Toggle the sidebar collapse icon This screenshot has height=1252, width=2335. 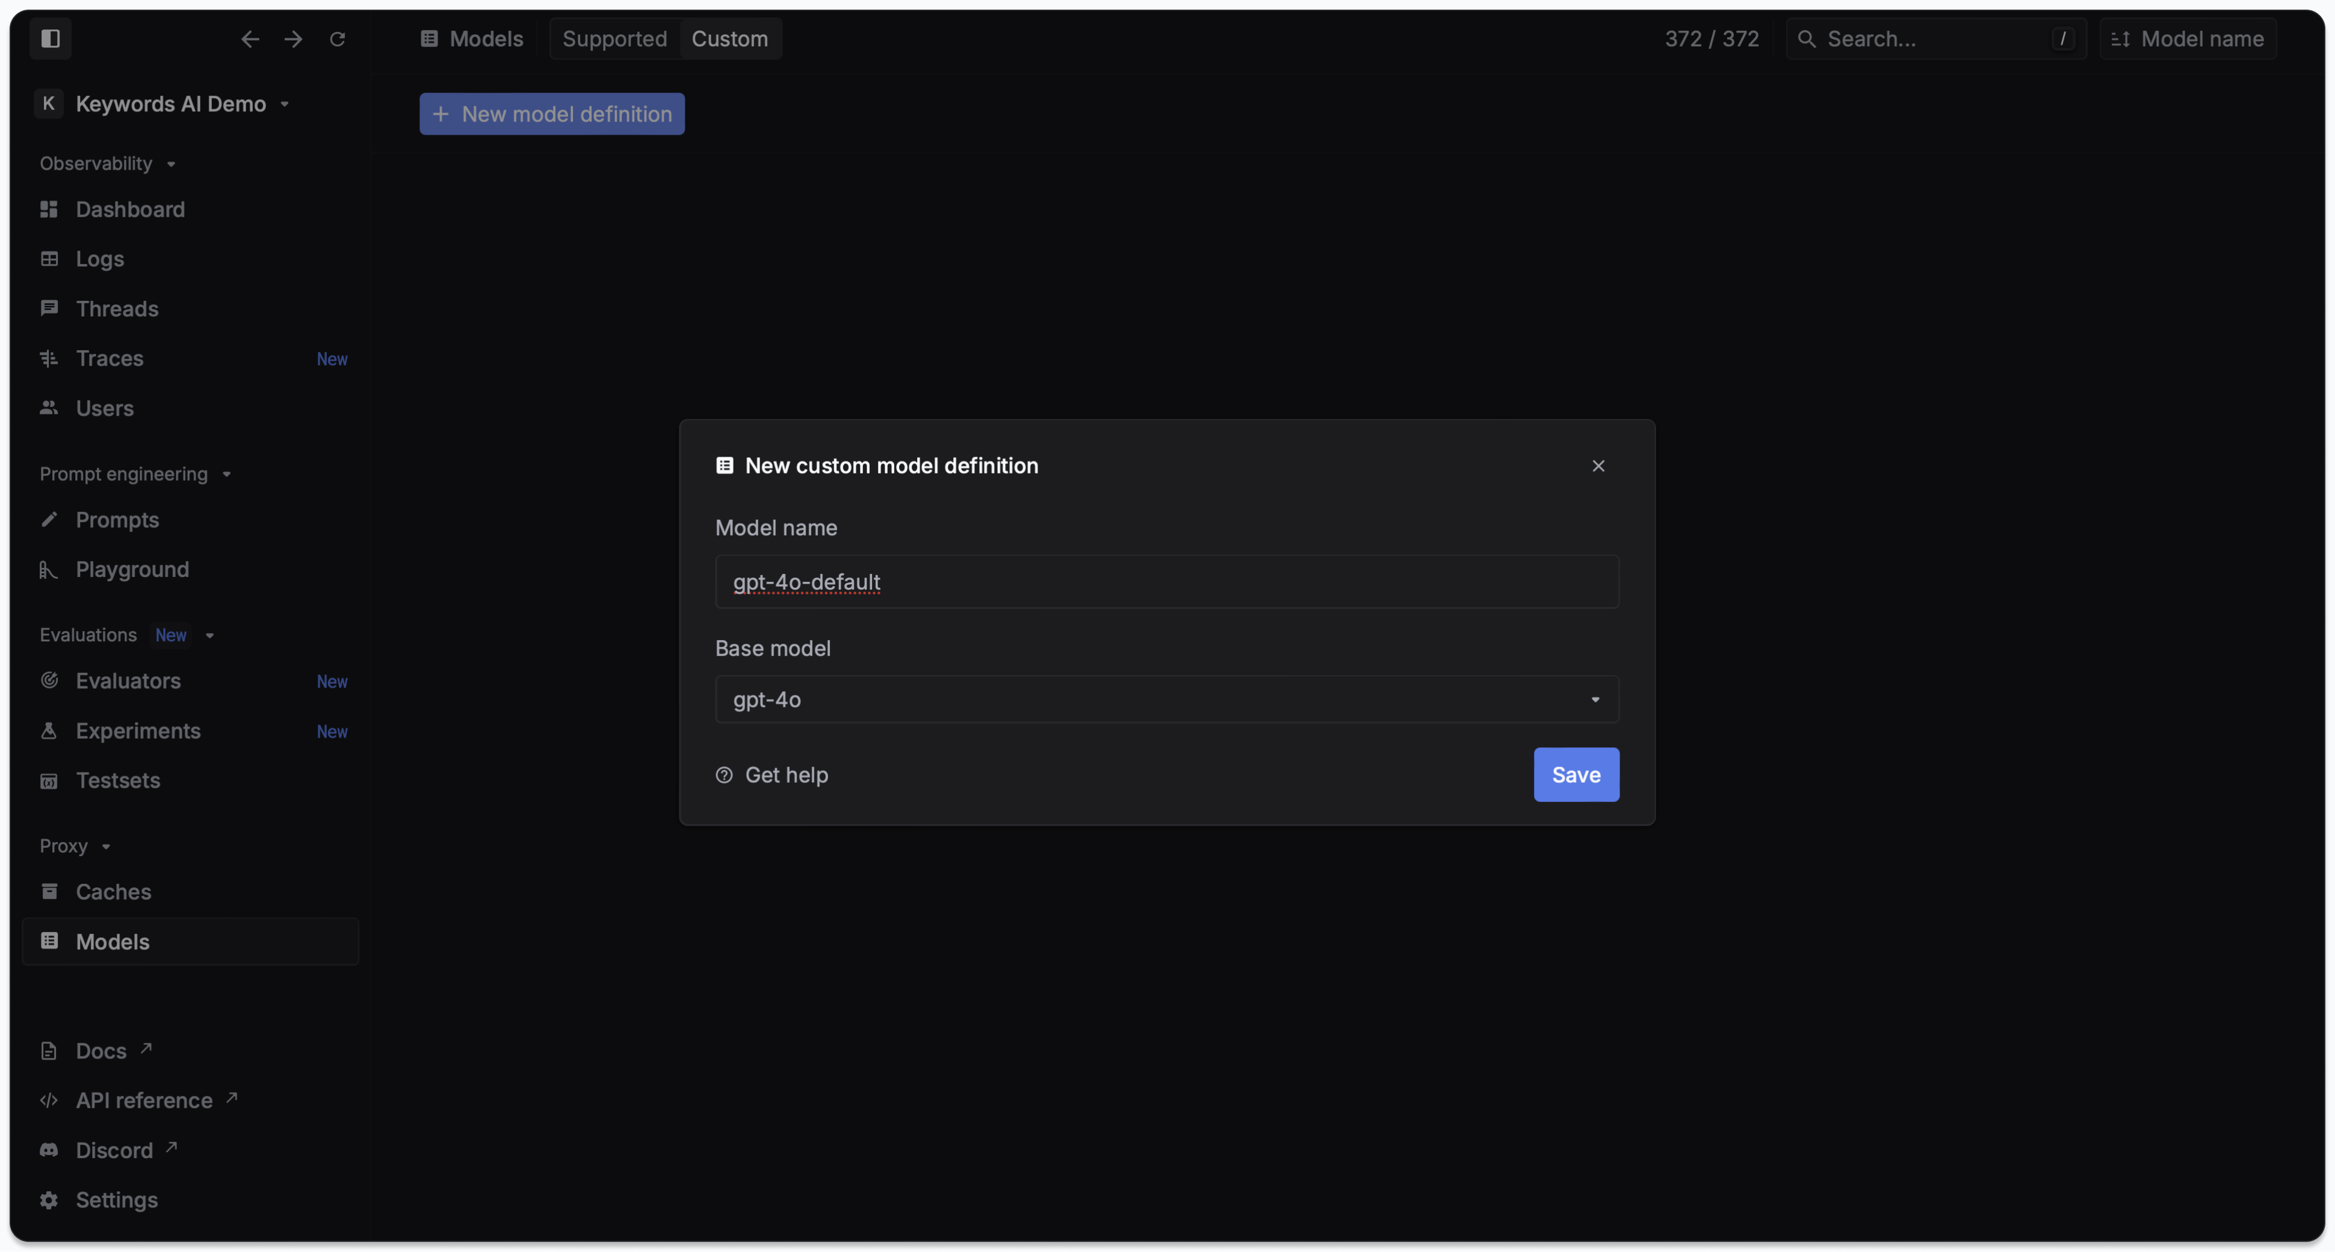coord(51,38)
